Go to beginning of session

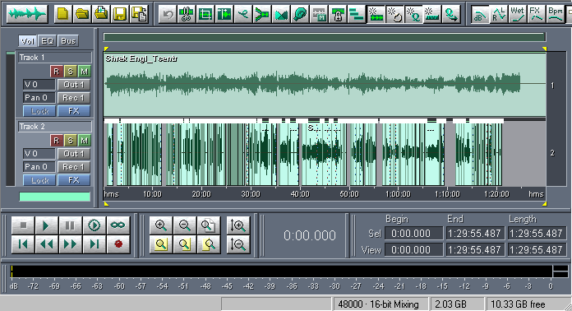point(23,244)
